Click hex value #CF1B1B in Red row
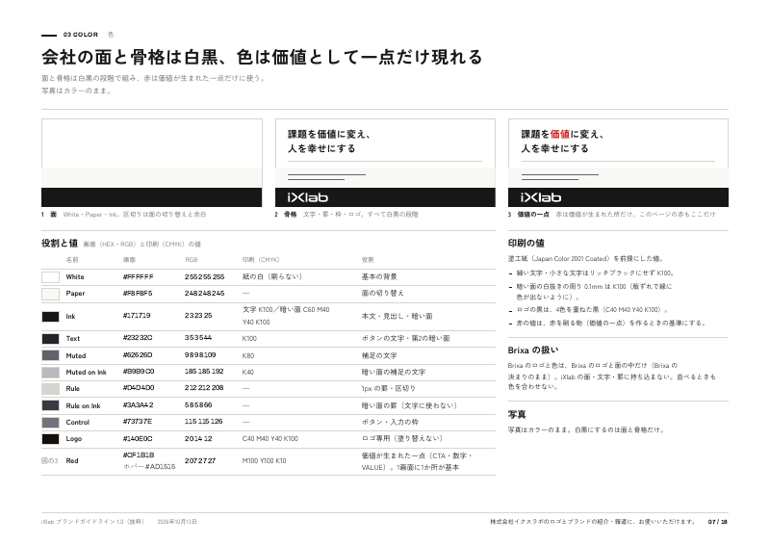The image size is (770, 545). [x=139, y=455]
